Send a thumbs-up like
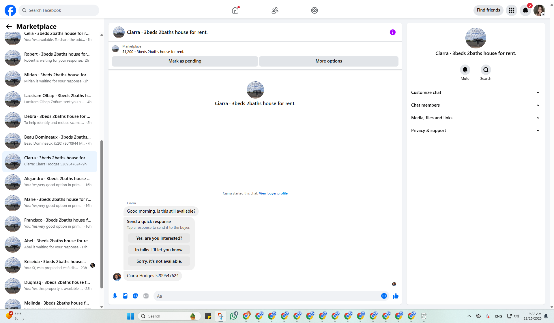 click(x=396, y=296)
